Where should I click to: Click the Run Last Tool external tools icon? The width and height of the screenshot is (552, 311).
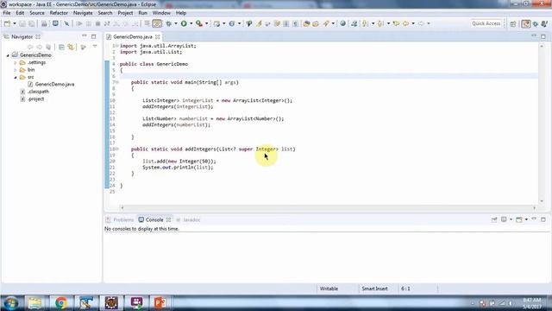pyautogui.click(x=199, y=23)
